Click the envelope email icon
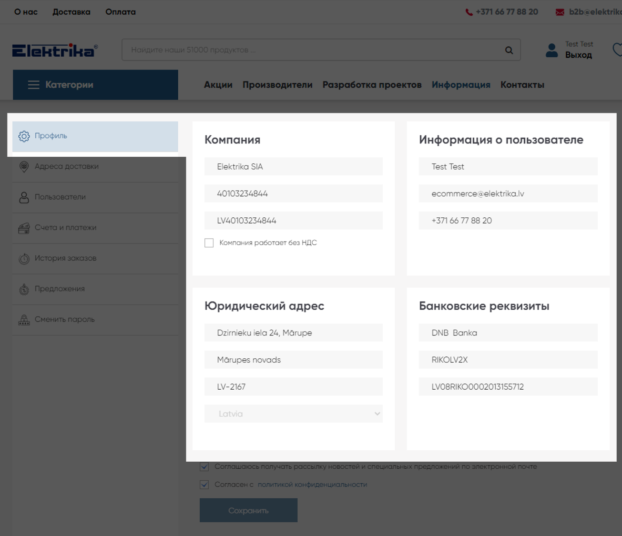 point(560,12)
